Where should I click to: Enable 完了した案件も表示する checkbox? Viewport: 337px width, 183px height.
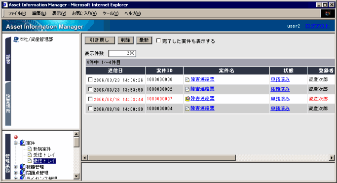click(x=158, y=40)
